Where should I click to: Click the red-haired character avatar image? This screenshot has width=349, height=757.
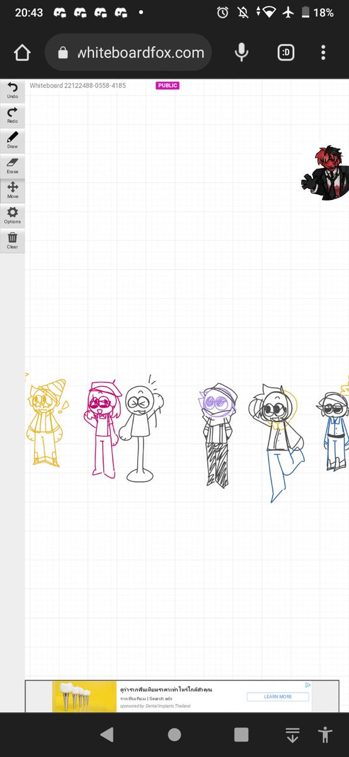(325, 173)
